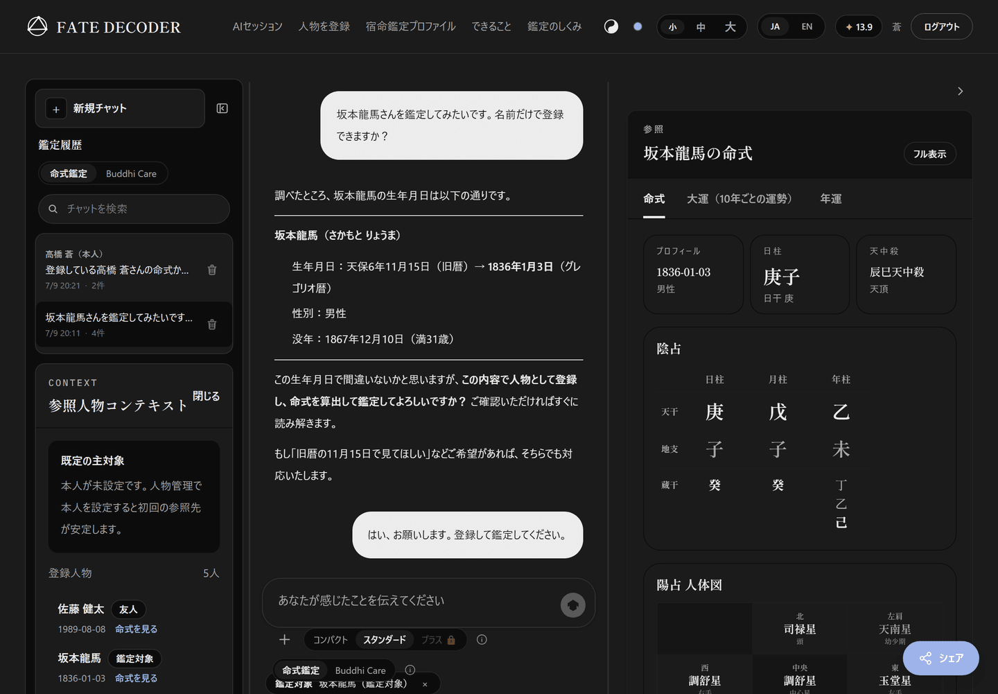Open the AIセッション menu item

tap(257, 26)
